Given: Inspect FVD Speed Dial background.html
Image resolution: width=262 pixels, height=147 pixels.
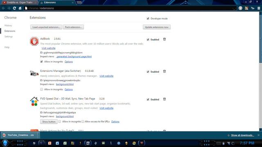Looking at the screenshot, I should (65, 116).
